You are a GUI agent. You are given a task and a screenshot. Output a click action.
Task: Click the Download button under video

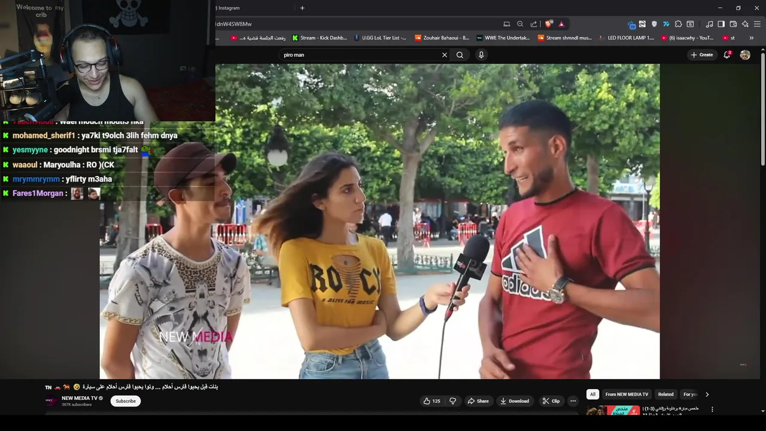[515, 401]
